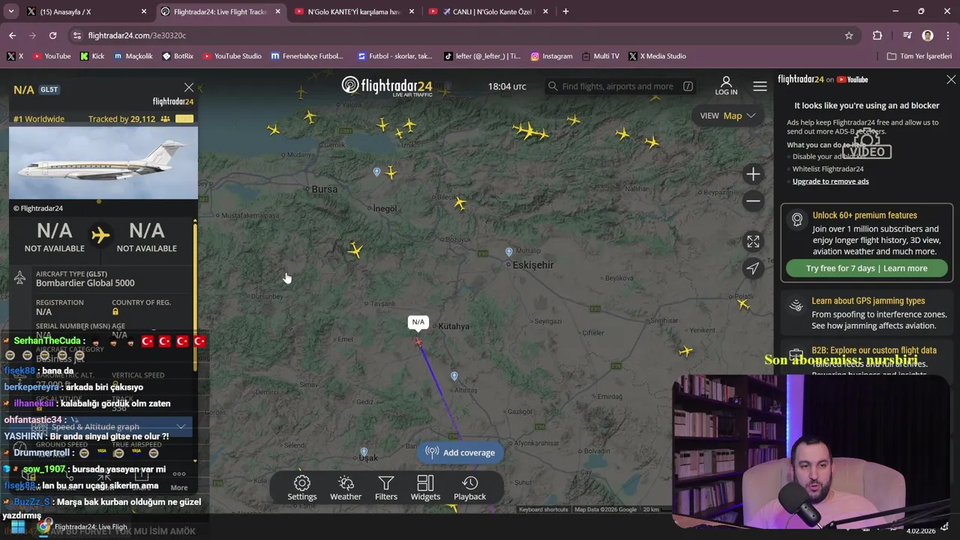Open the YouTube bookmark
This screenshot has width=960, height=540.
(x=51, y=56)
